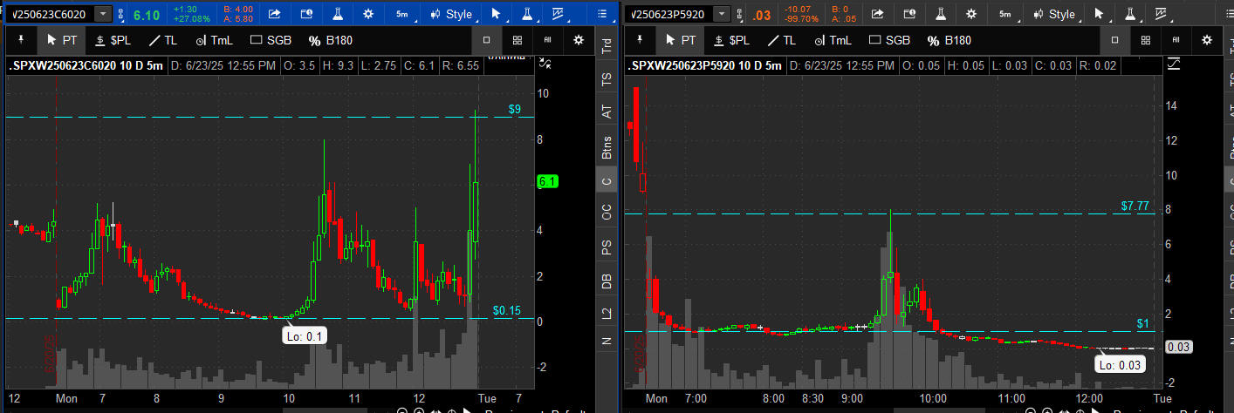This screenshot has width=1234, height=413.
Task: Open left chart settings gear in top toolbar
Action: [x=368, y=14]
